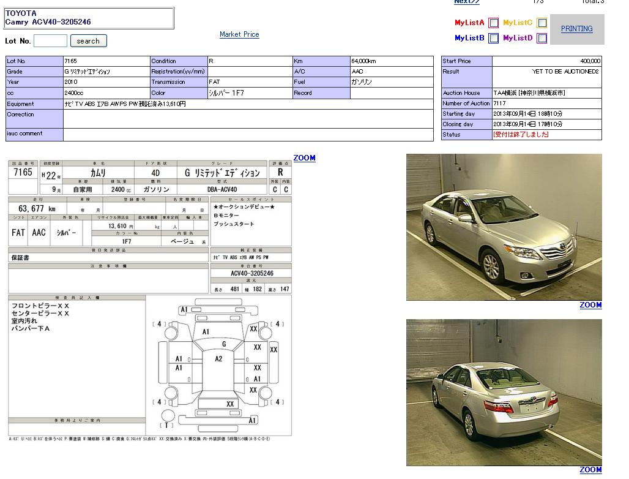Go to next vehicle via Next>> link
Screen dimensions: 629x479
pos(466,2)
